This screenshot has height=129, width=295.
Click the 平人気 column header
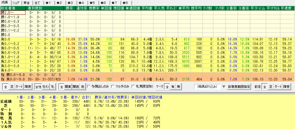point(160,8)
